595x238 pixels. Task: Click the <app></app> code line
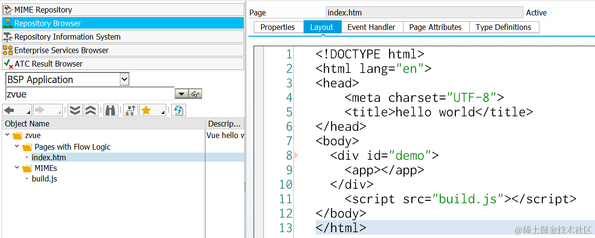385,169
